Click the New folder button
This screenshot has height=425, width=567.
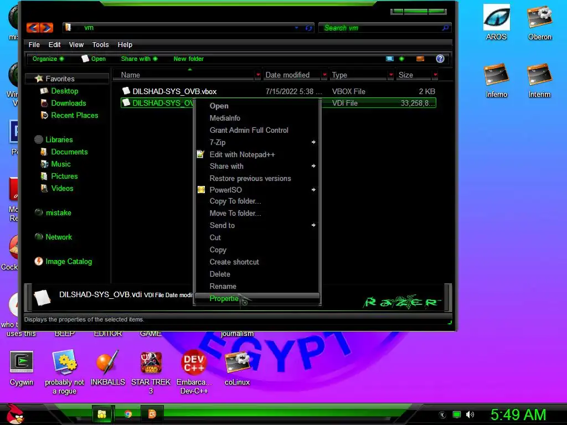188,59
